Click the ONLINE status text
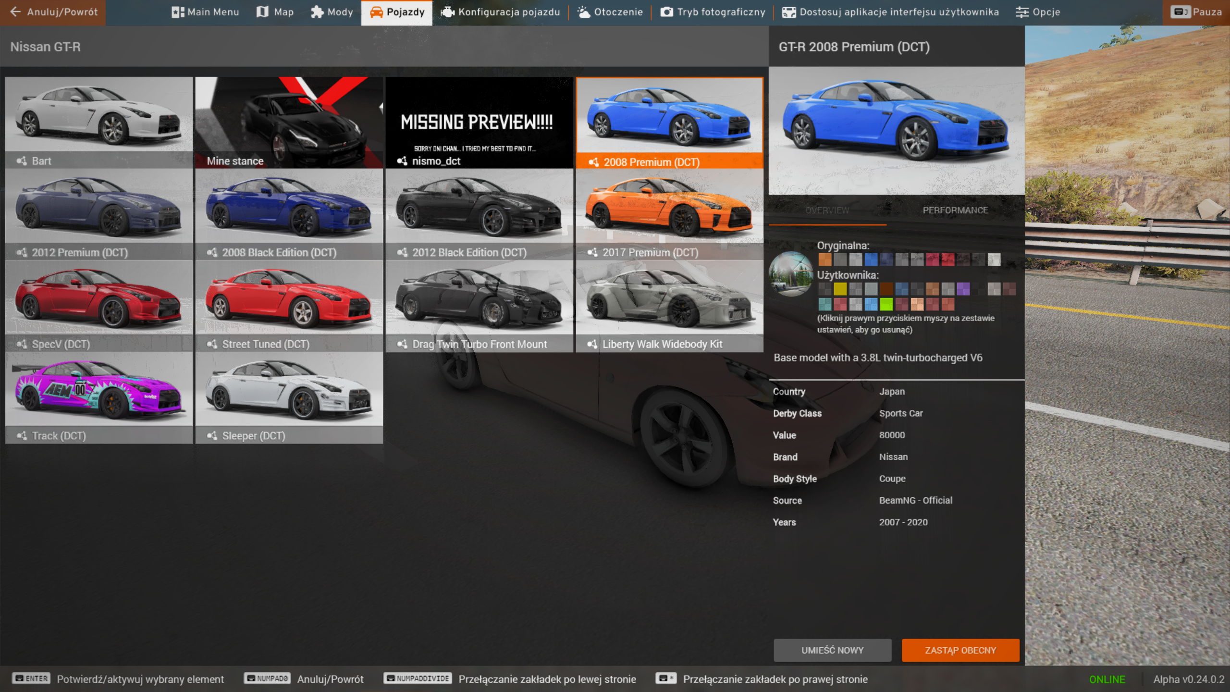This screenshot has width=1230, height=692. coord(1107,679)
